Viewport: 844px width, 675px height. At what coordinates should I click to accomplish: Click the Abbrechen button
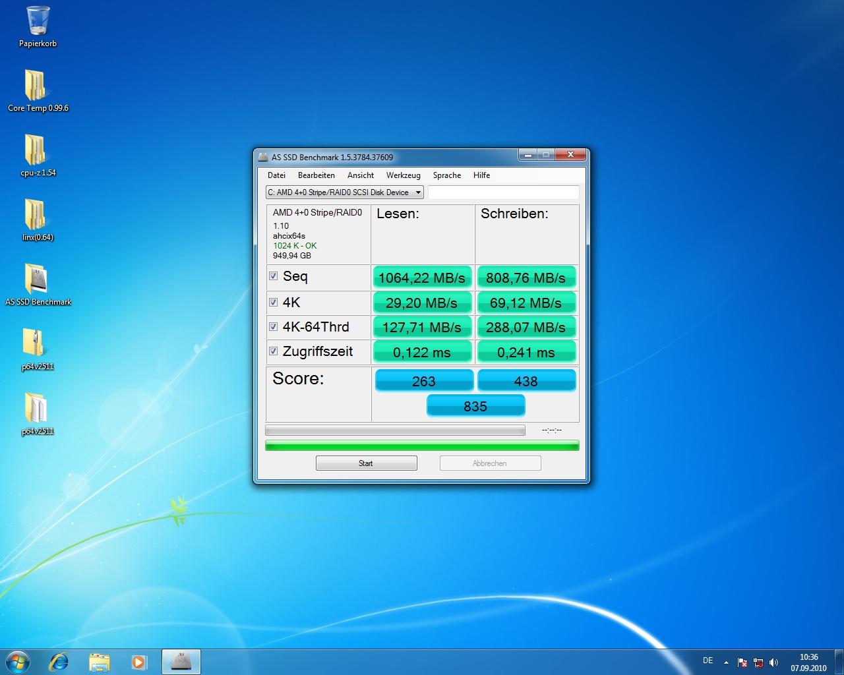tap(490, 463)
